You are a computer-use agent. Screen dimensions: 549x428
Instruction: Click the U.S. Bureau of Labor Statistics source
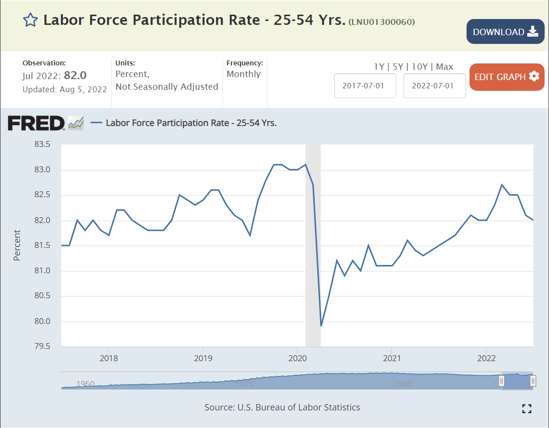pos(299,407)
